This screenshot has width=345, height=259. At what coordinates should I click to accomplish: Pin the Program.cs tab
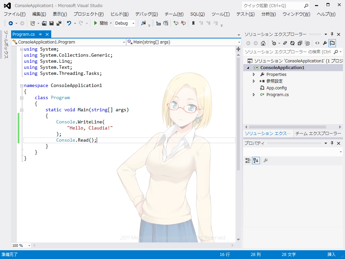click(40, 34)
